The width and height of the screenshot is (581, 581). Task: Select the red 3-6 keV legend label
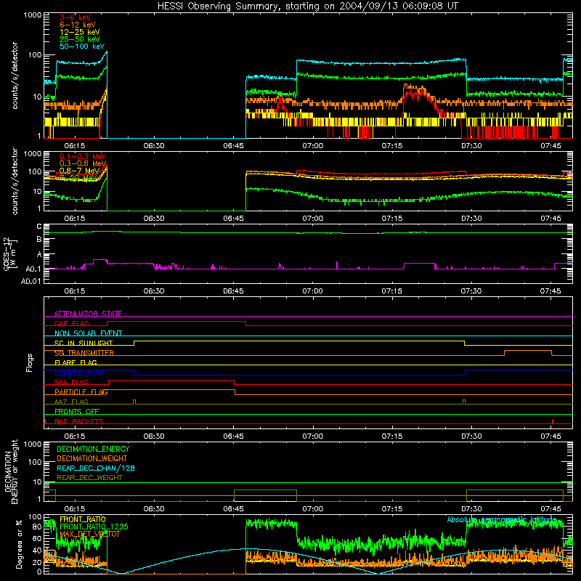point(76,17)
